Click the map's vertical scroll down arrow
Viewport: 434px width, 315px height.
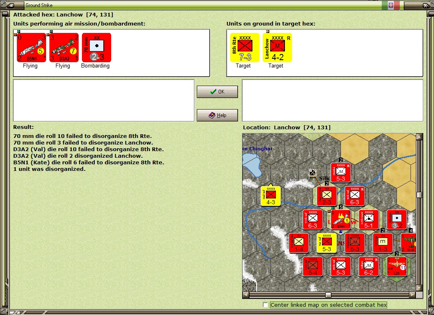pyautogui.click(x=419, y=288)
